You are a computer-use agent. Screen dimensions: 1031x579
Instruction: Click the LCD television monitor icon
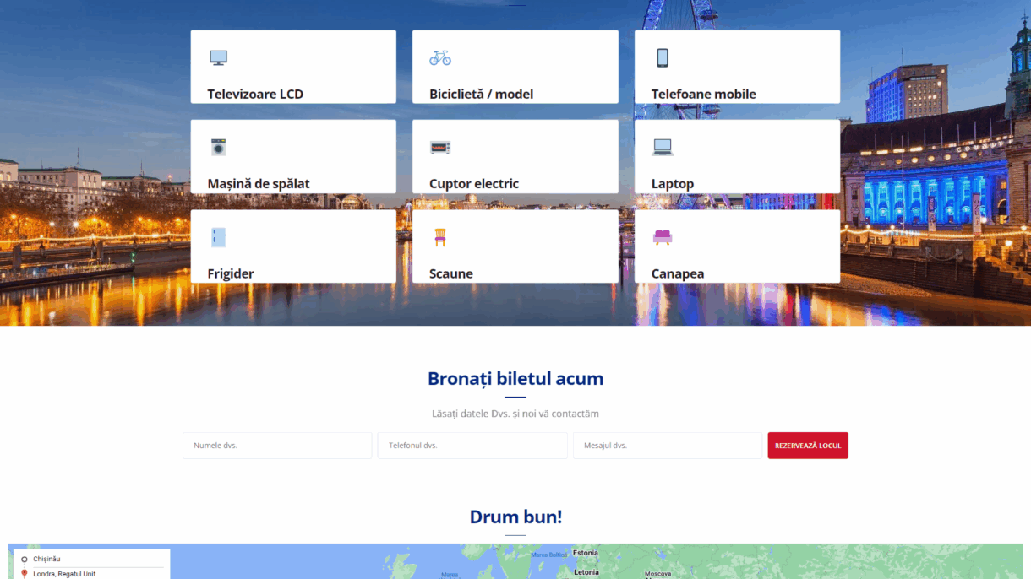[x=218, y=57]
